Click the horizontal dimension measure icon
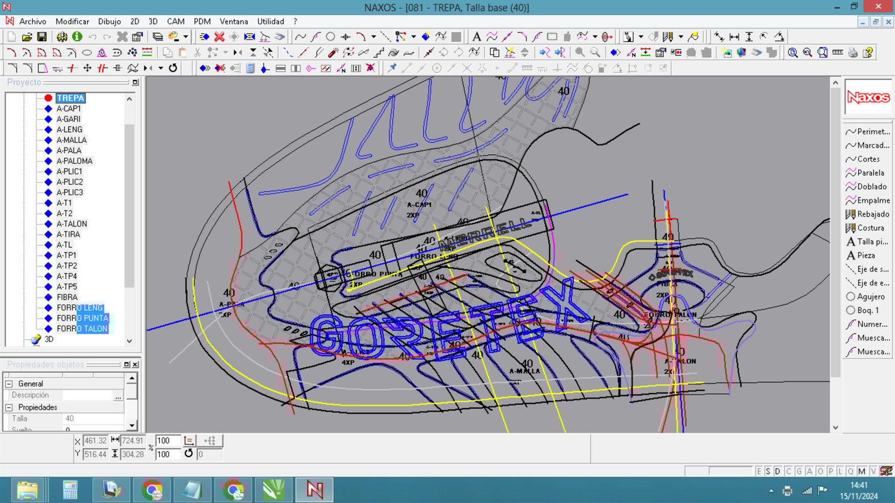Viewport: 895px width, 503px height. [x=734, y=37]
